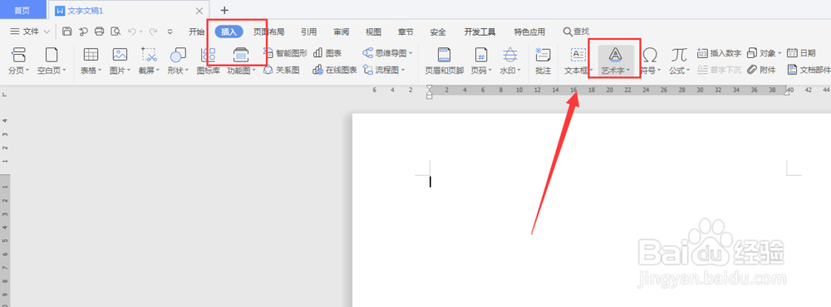Click the 首字下沉 drop cap button
This screenshot has width=831, height=307.
[x=719, y=70]
